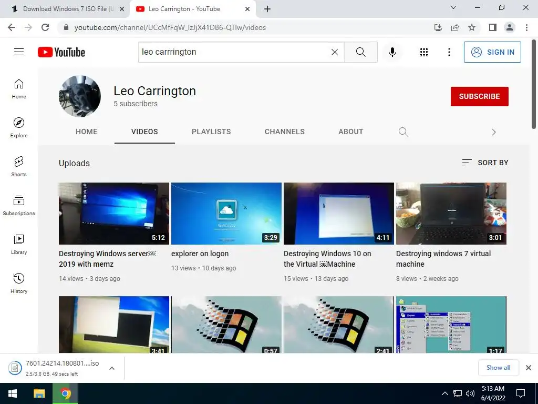Image resolution: width=538 pixels, height=404 pixels.
Task: Open 'Destroying Windows 10 on the Virtual Machine' title
Action: 327,259
